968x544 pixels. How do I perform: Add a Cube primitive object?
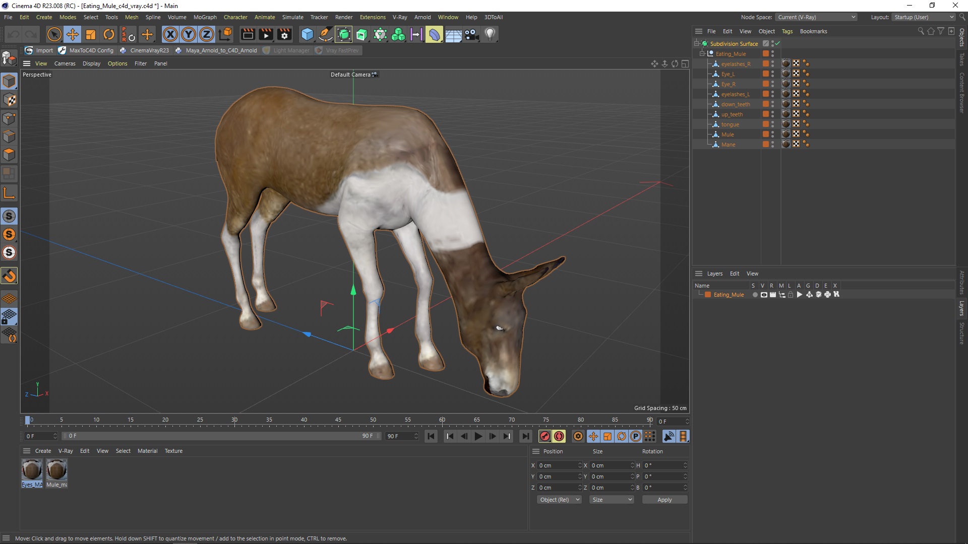point(307,34)
